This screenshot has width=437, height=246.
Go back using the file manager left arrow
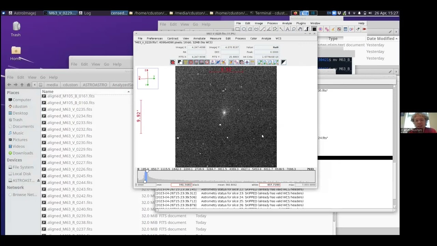[9, 85]
